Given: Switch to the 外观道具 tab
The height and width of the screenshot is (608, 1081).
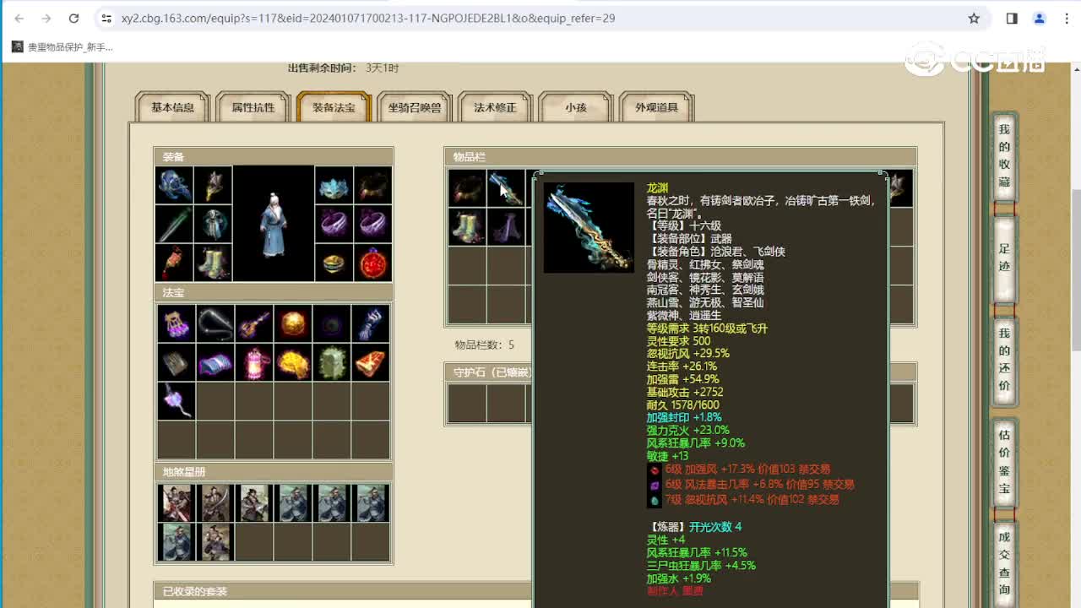Looking at the screenshot, I should point(657,107).
